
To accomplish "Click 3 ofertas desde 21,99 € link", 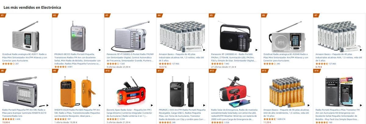I will tap(118, 122).
